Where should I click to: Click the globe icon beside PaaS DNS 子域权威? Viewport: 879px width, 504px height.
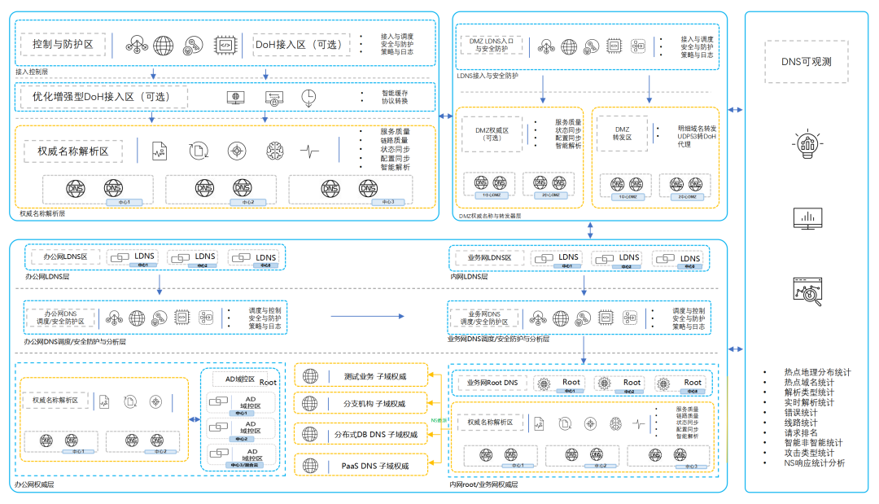tap(310, 466)
